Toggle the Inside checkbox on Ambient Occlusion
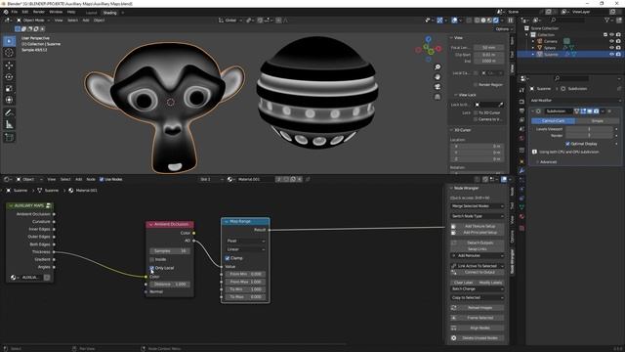Viewport: 625px width, 352px height. click(152, 259)
